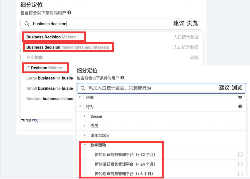Select the IT Decision Makers suggestion
250x179 pixels.
point(45,68)
